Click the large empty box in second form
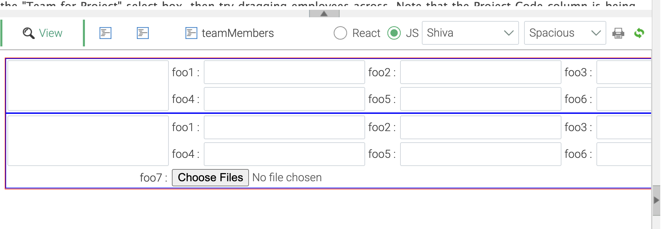663x229 pixels. tap(88, 141)
